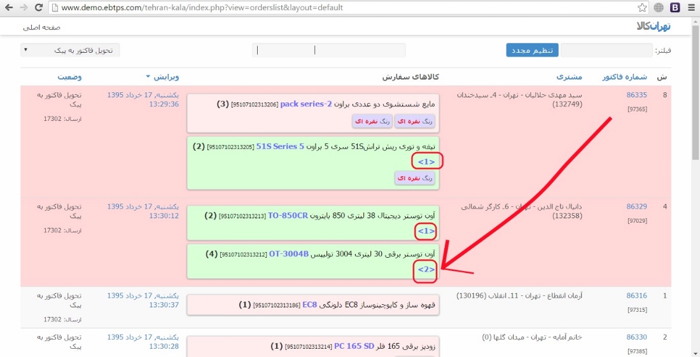The height and width of the screenshot is (357, 700).
Task: Sort by 'شماره فاکتور' column header
Action: (x=624, y=77)
